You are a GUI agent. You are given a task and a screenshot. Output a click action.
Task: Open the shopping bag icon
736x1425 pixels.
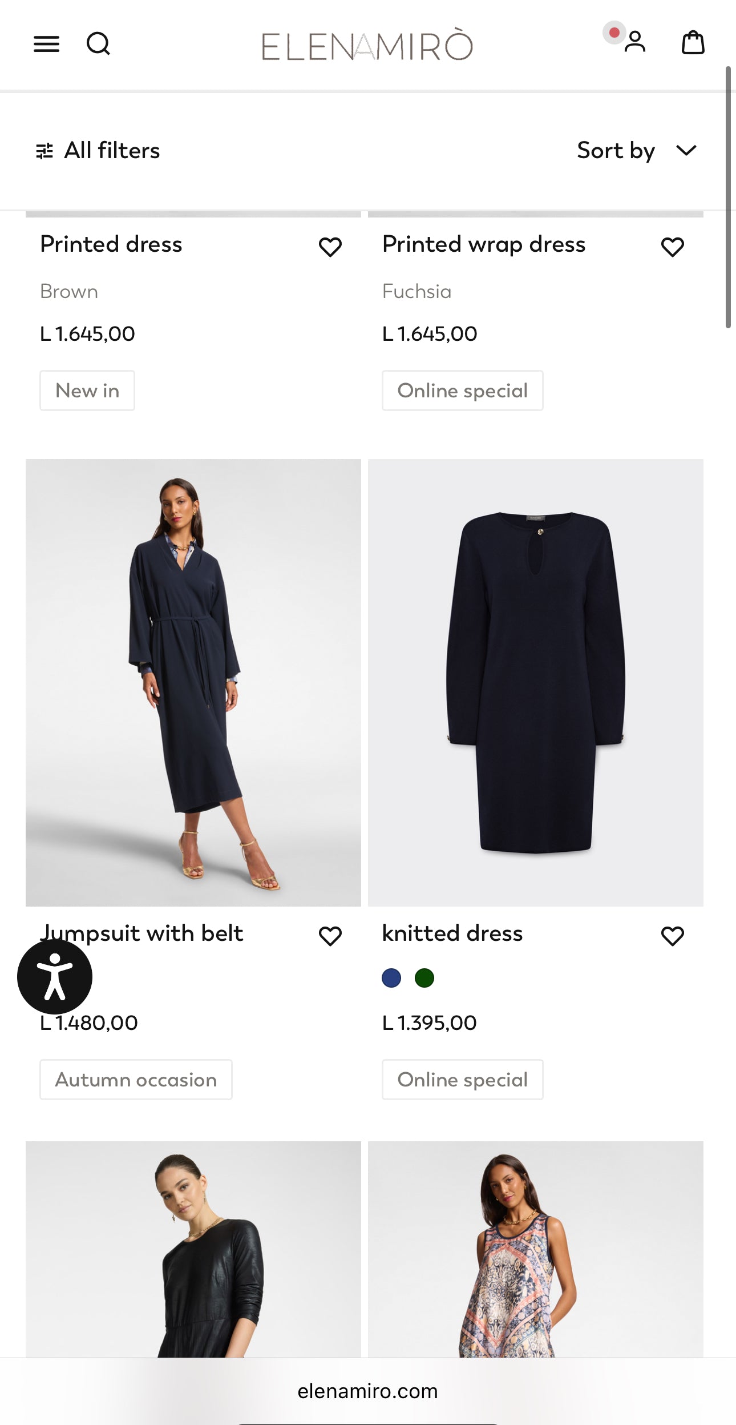pyautogui.click(x=693, y=43)
